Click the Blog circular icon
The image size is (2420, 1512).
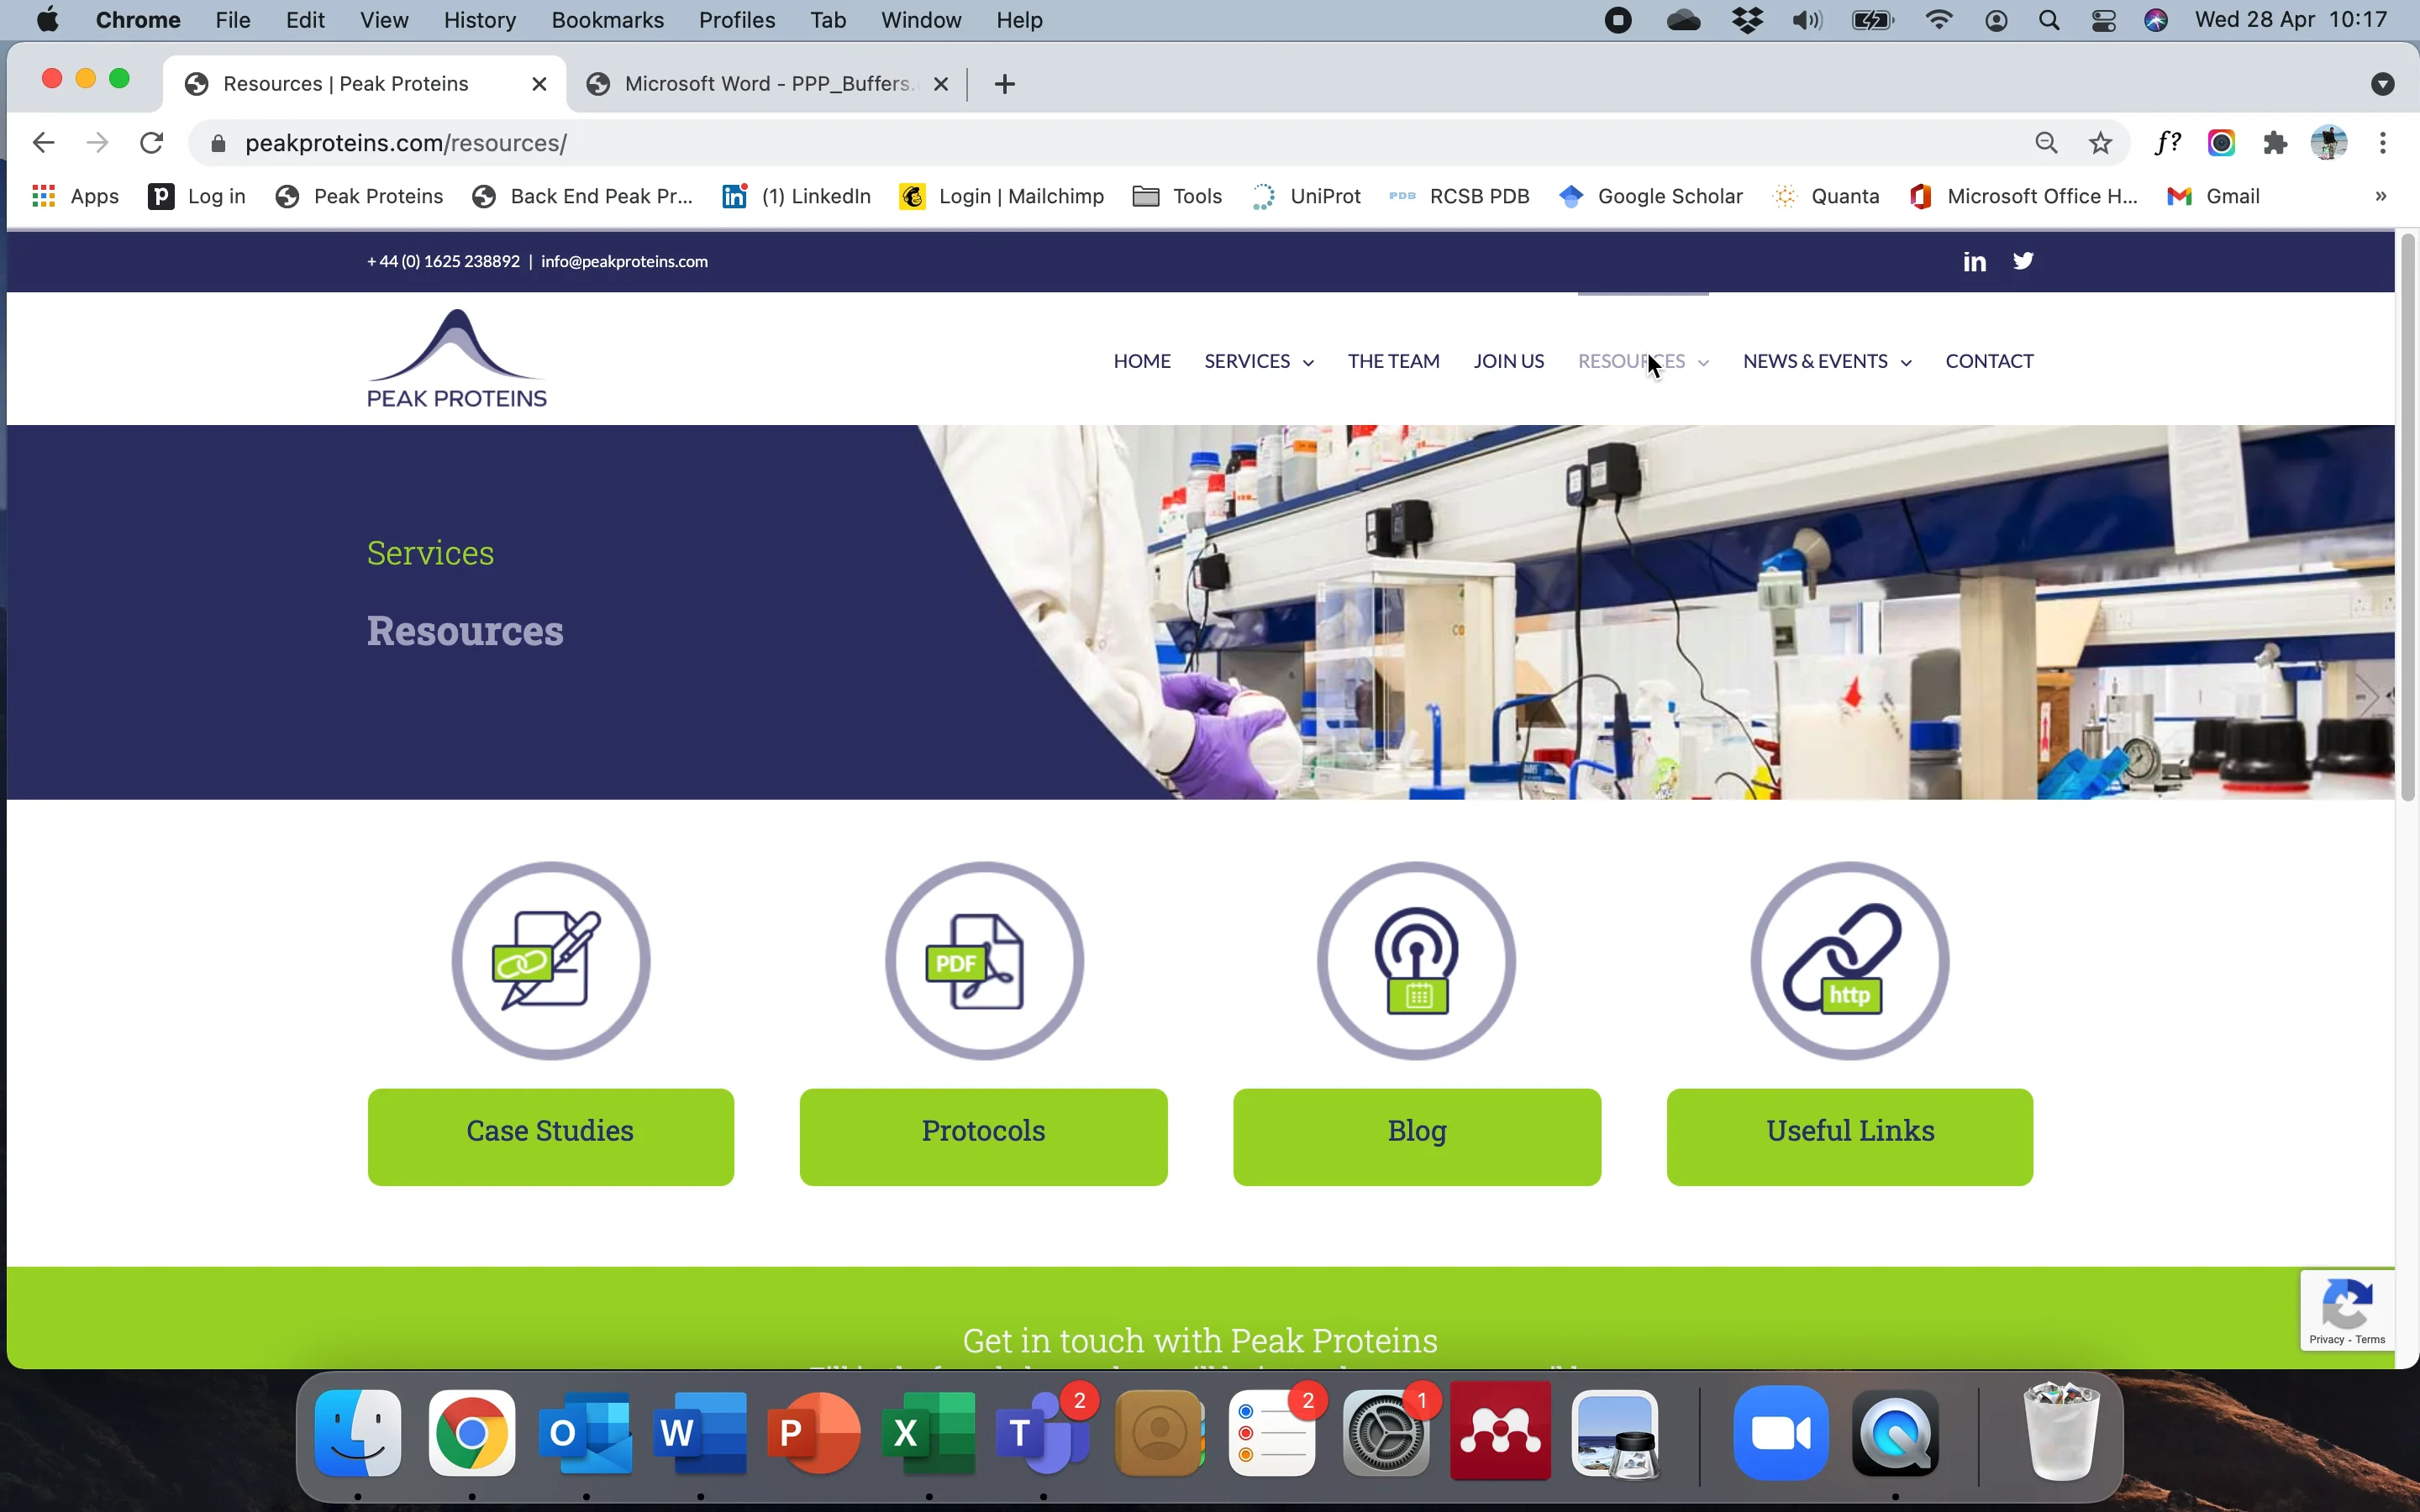click(x=1417, y=961)
